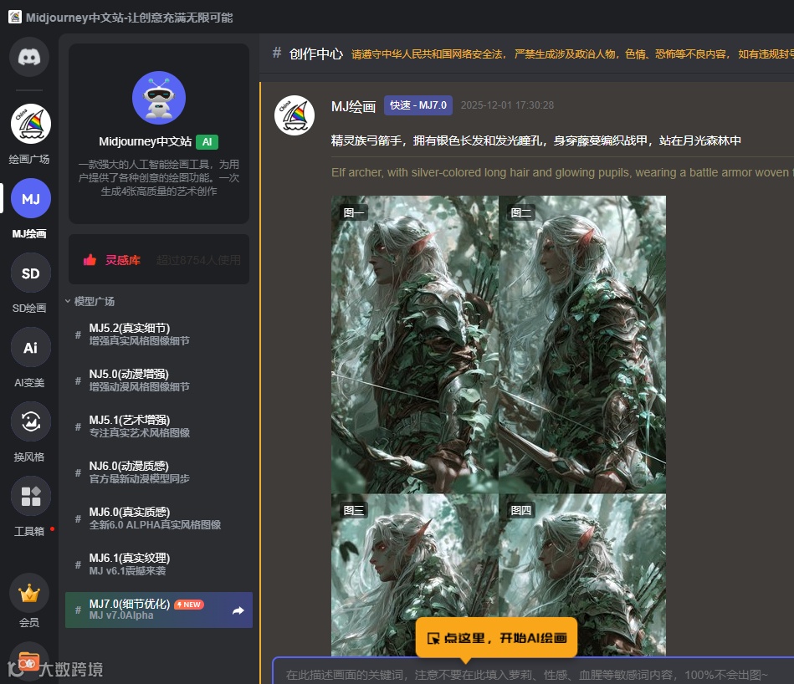Click the 图四 label badge
Screen dimensions: 794x684
click(x=521, y=510)
